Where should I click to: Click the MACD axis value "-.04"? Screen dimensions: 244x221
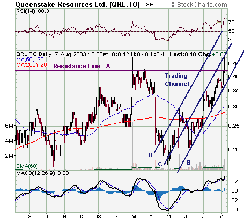[233, 210]
